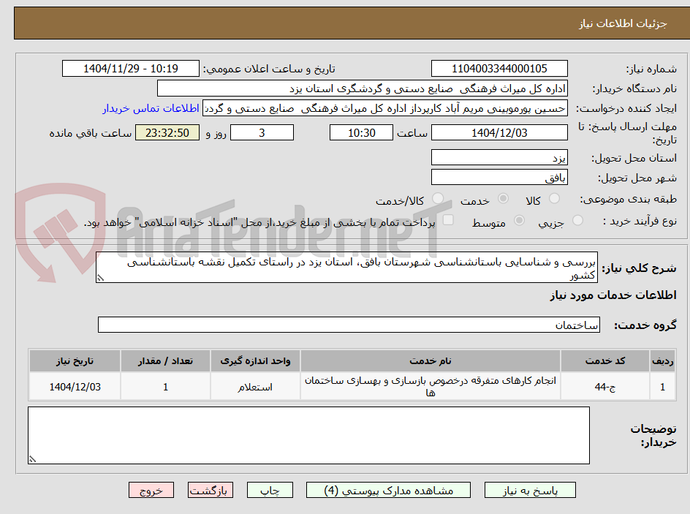This screenshot has height=514, width=690.
Task: Select the کالا radio button
Action: (x=555, y=198)
